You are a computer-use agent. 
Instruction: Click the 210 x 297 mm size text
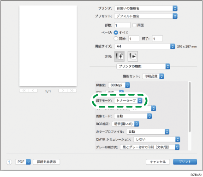click(x=187, y=46)
